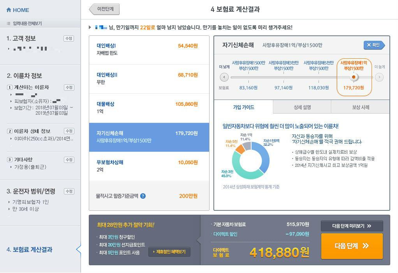This screenshot has height=273, width=398.
Task: Open 제휴할인 혜택보기 link
Action: (169, 252)
